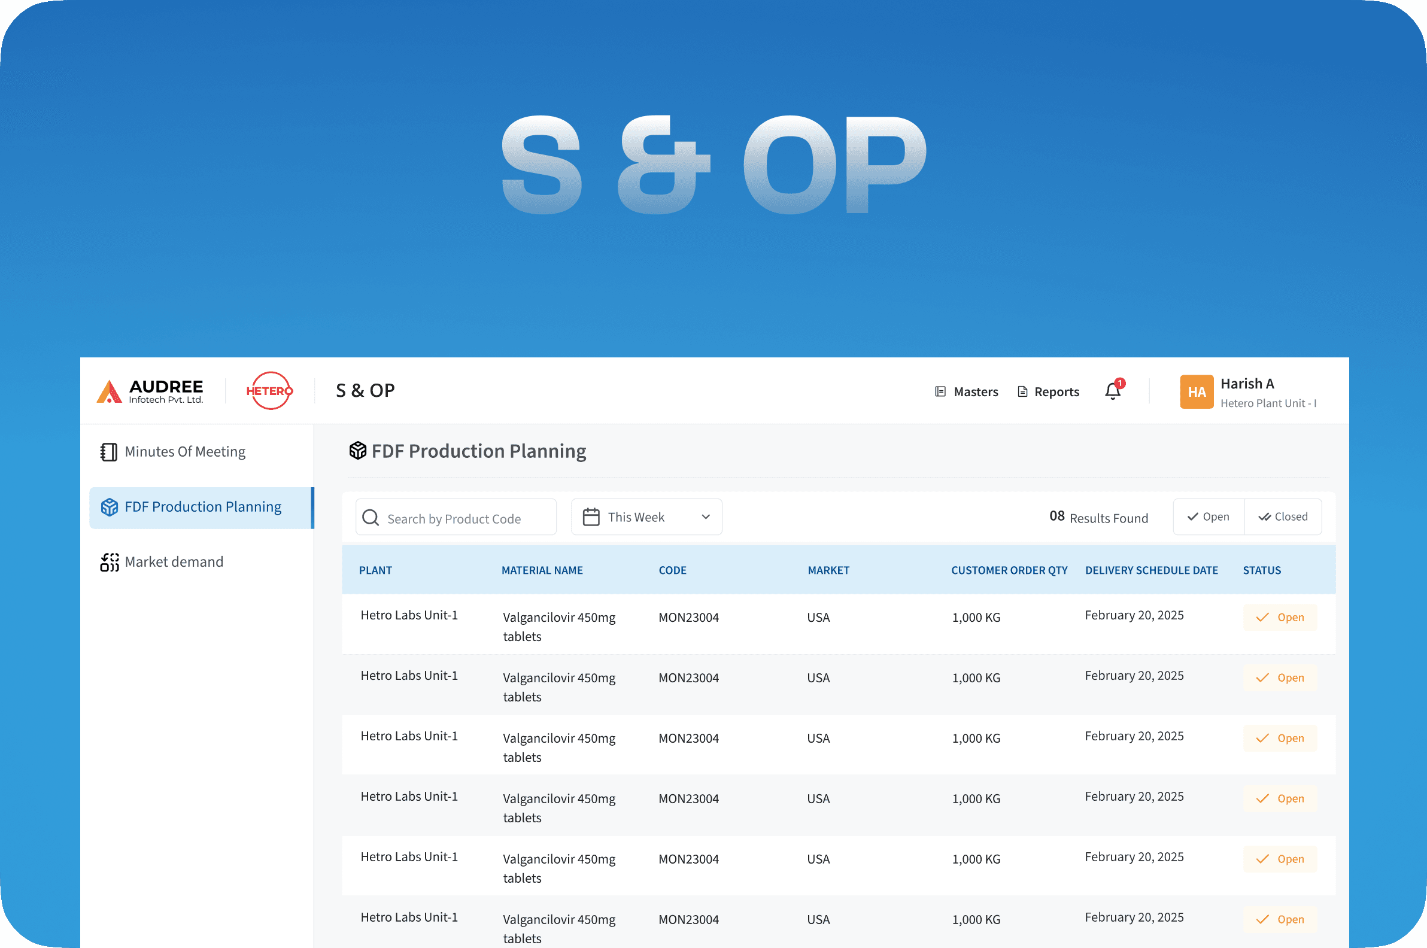Click the Open status badge in first row
The height and width of the screenshot is (948, 1427).
[1280, 617]
